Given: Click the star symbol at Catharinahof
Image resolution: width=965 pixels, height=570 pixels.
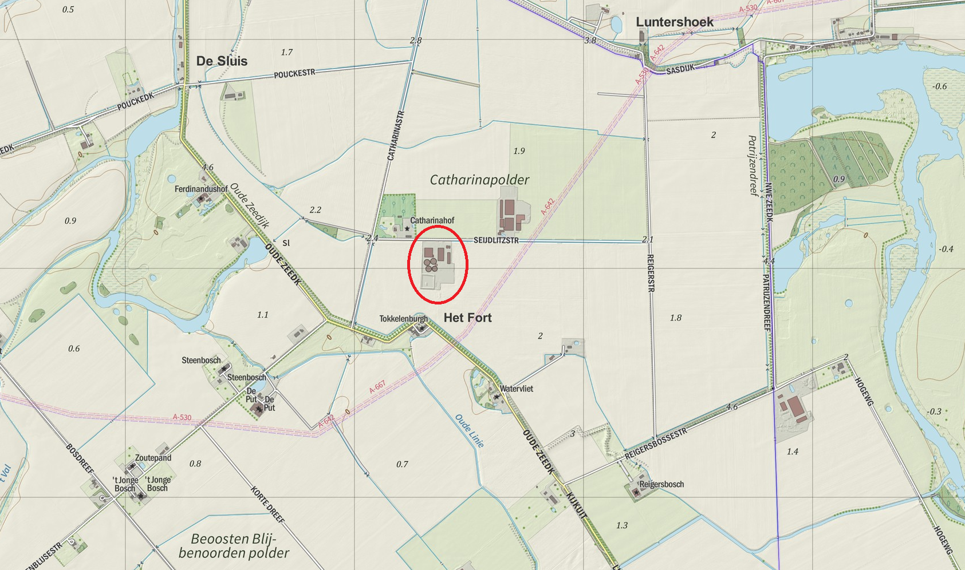Looking at the screenshot, I should coord(407,229).
